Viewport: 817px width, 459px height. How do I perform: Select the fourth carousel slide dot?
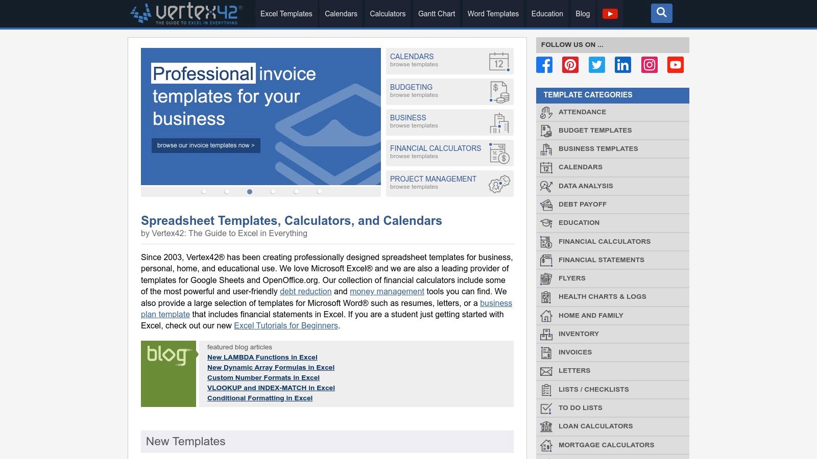[x=273, y=192]
